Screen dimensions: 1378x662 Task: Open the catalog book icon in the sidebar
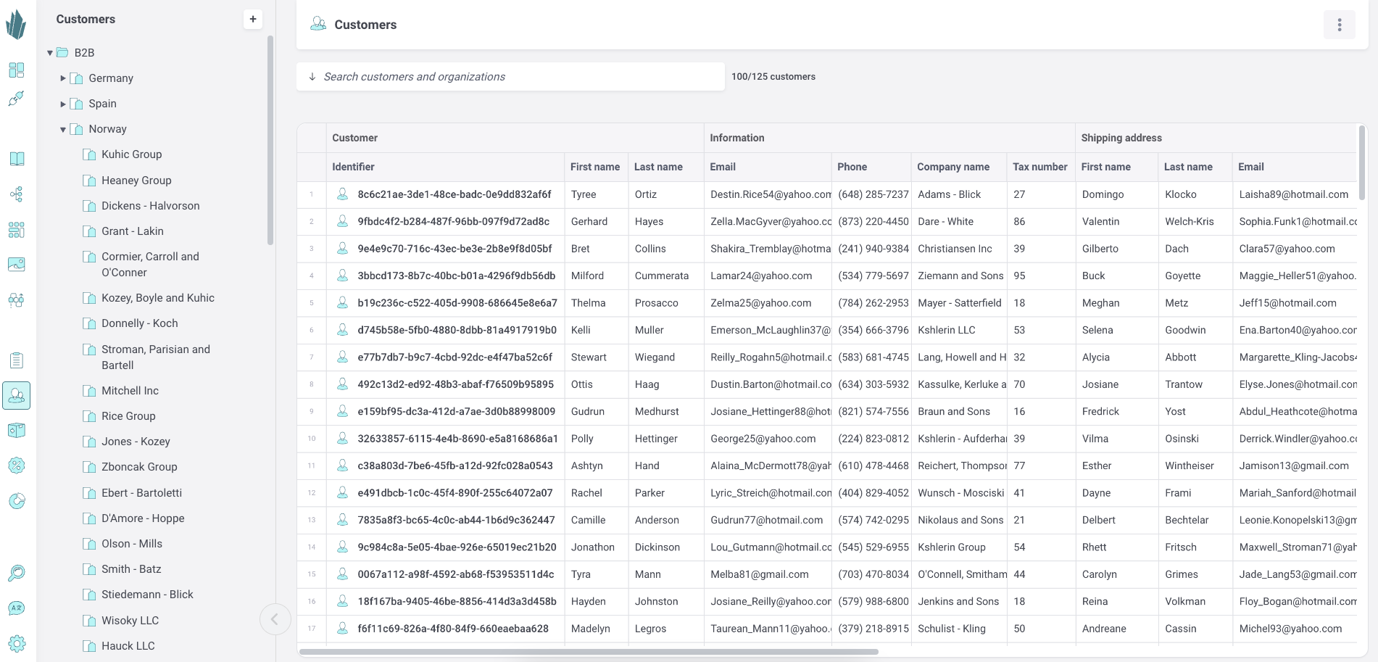click(17, 159)
